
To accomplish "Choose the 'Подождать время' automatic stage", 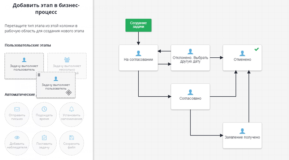I will (44, 115).
